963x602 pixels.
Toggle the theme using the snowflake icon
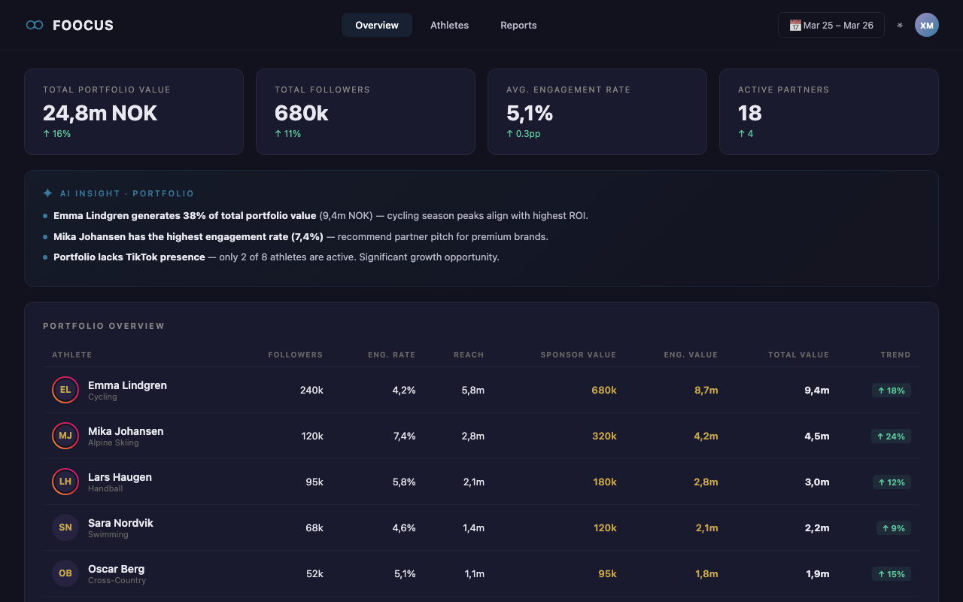click(x=900, y=25)
